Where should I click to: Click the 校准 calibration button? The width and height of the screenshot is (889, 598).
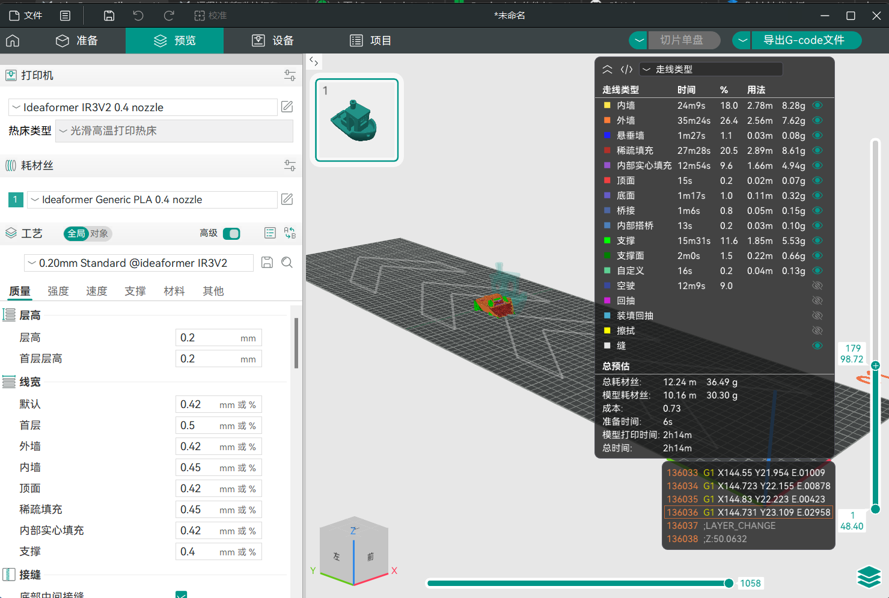coord(210,16)
